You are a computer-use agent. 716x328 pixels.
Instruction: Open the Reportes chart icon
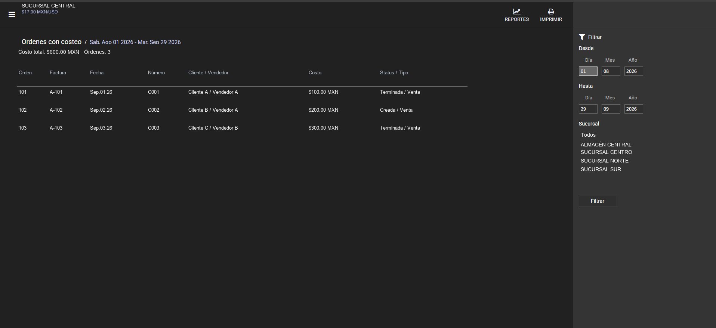point(516,12)
